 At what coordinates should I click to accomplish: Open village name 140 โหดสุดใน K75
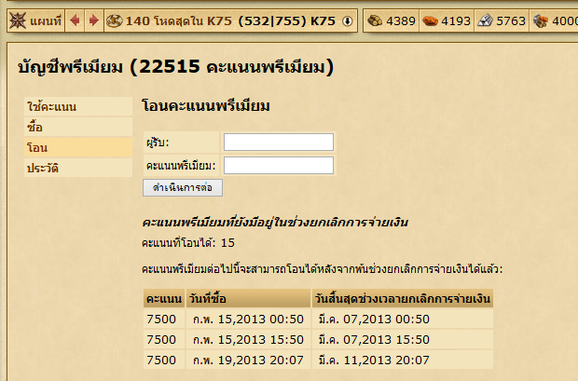coord(178,21)
